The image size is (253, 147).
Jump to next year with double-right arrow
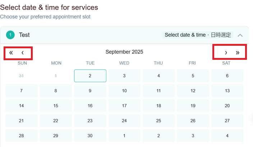click(x=237, y=53)
